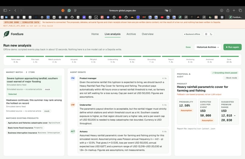The width and height of the screenshot is (245, 159).
Task: Open the orange browser extension icon
Action: click(63, 10)
